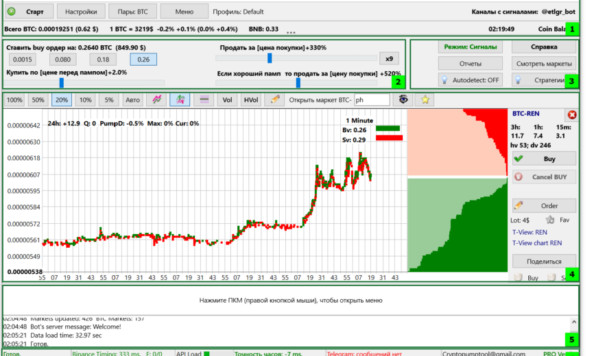The width and height of the screenshot is (594, 356).
Task: Open the Стратегии strategies button
Action: [544, 79]
